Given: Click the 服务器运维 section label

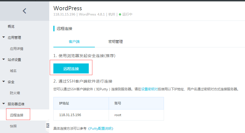Looking at the screenshot, I should click(16, 104).
